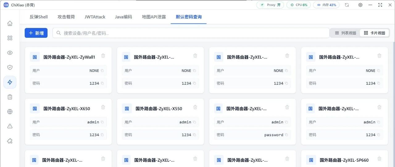Open the 攻击载荷 tab
395x167 pixels.
[x=66, y=17]
